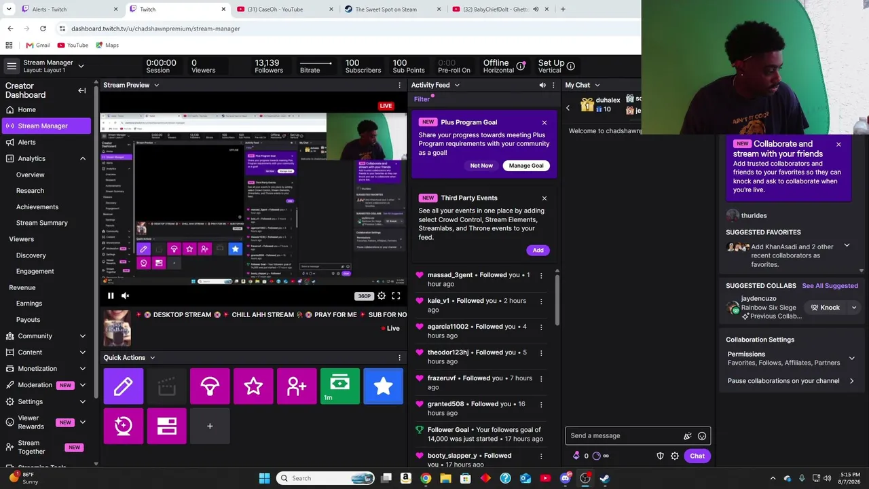Image resolution: width=869 pixels, height=489 pixels.
Task: Open the Activity Feed panel dropdown
Action: click(457, 85)
